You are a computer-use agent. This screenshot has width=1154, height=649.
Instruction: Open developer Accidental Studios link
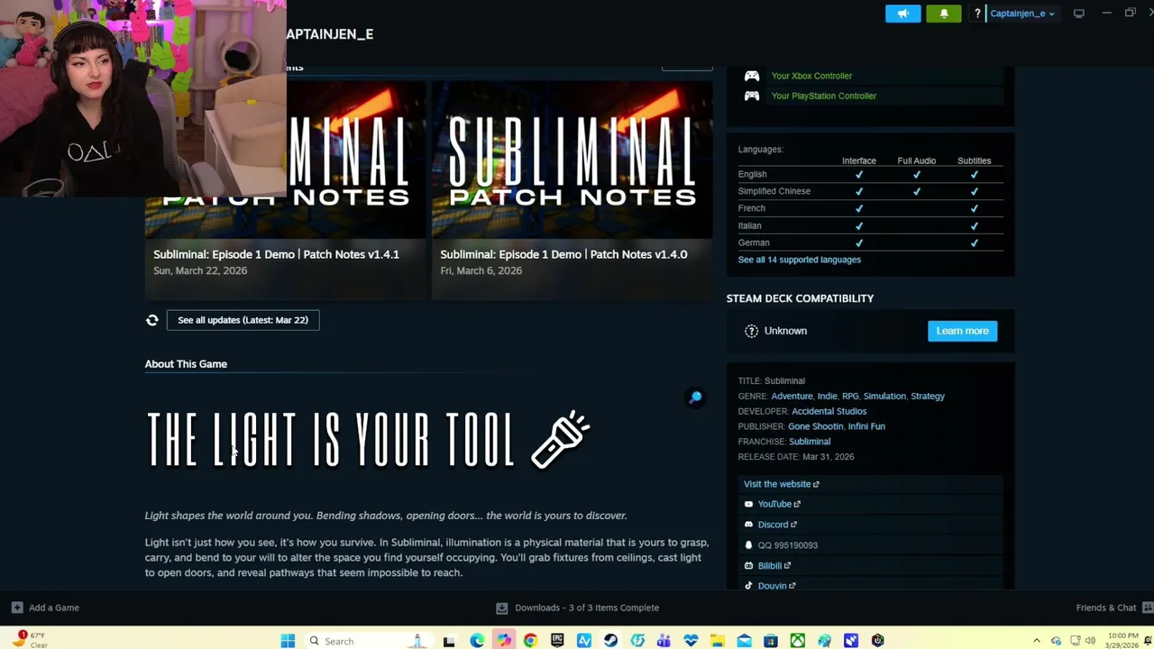pyautogui.click(x=829, y=411)
